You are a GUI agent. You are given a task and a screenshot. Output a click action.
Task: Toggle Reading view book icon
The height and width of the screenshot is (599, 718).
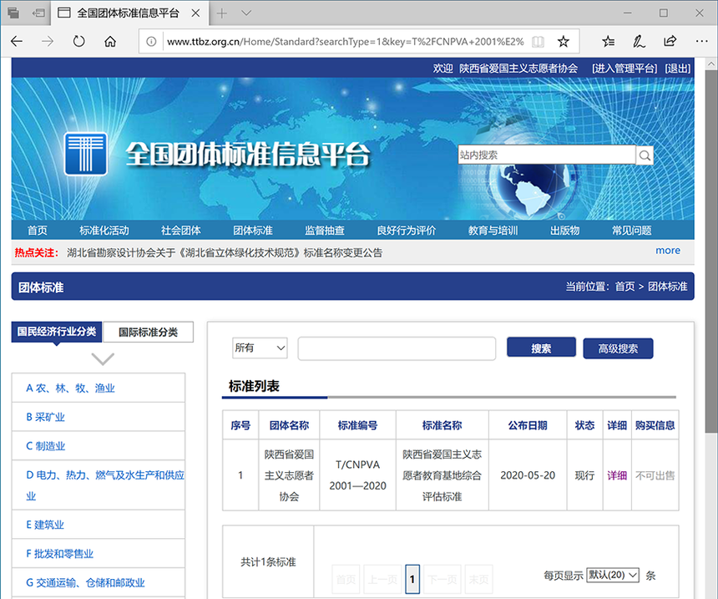(538, 42)
